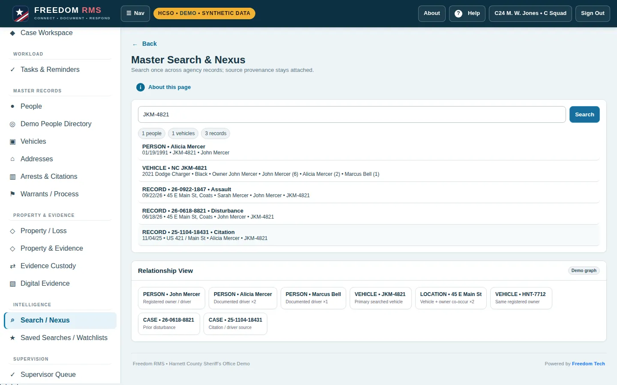
Task: Open Digital Evidence in the sidebar
Action: 60,284
